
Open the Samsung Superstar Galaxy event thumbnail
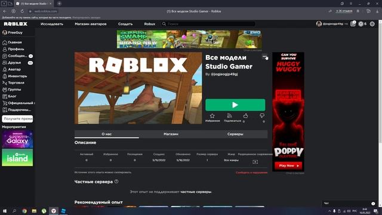[x=17, y=139]
